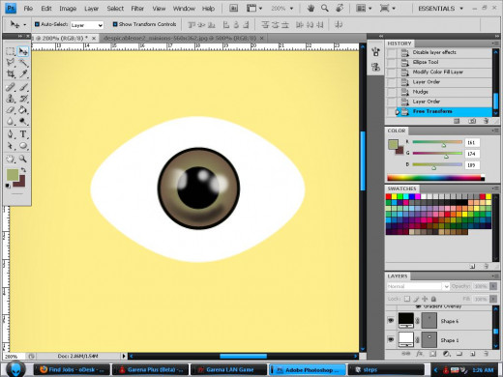Select the Ellipse shape tool

click(23, 146)
